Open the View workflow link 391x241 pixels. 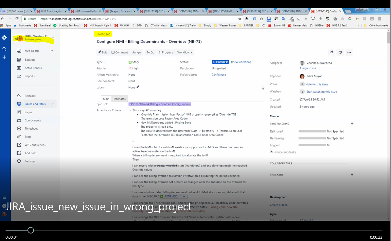pyautogui.click(x=241, y=62)
